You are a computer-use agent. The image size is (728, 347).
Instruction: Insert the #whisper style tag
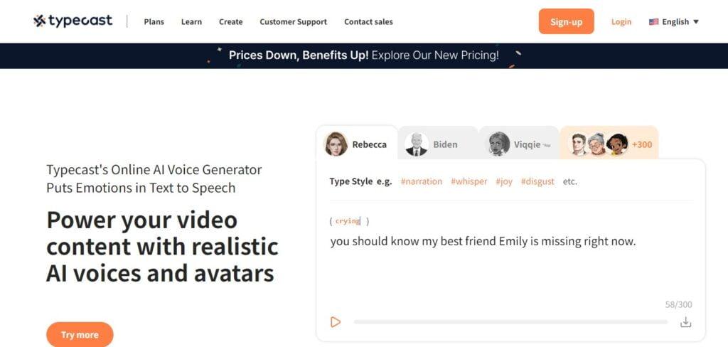tap(469, 181)
